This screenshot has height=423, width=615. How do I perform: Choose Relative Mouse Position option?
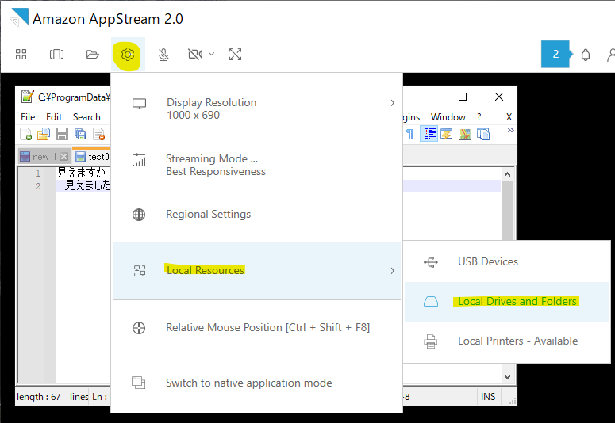(x=256, y=327)
